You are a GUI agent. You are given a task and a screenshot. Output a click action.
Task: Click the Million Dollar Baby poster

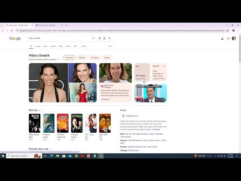coord(35,123)
